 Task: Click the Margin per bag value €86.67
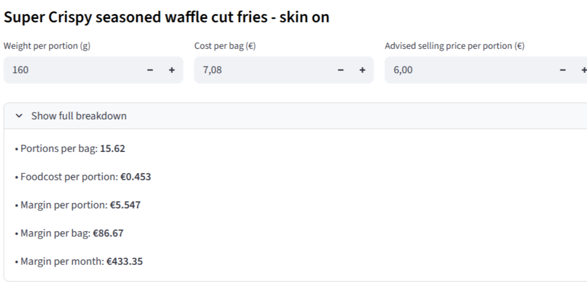click(x=108, y=233)
